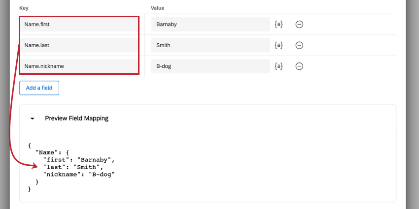Click the Barnaby value field

210,24
